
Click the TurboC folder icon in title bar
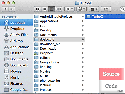coord(77,3)
